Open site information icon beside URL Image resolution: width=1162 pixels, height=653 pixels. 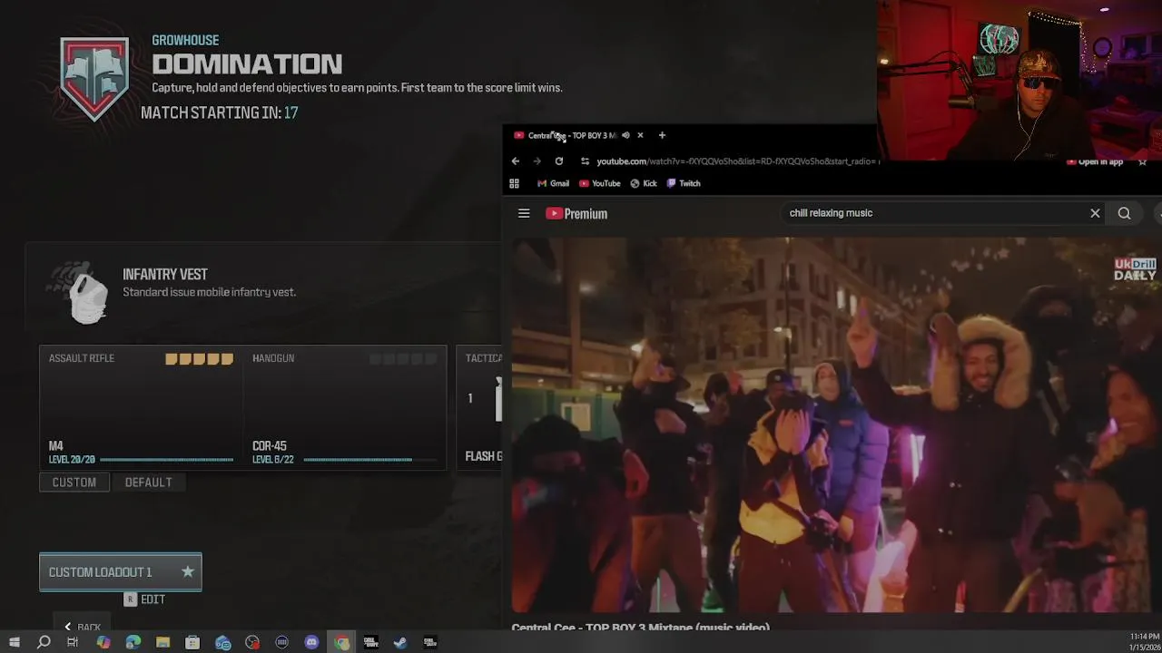[x=585, y=161]
